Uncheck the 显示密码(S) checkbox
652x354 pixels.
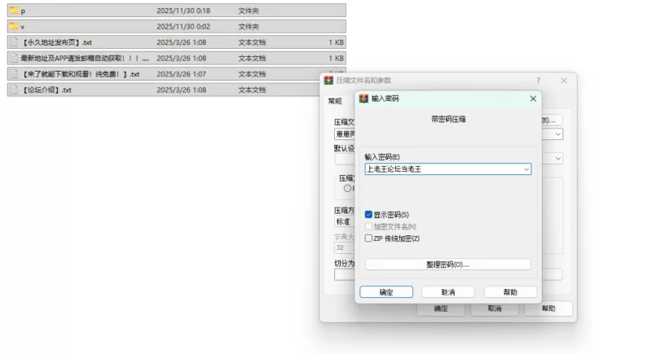coord(368,215)
